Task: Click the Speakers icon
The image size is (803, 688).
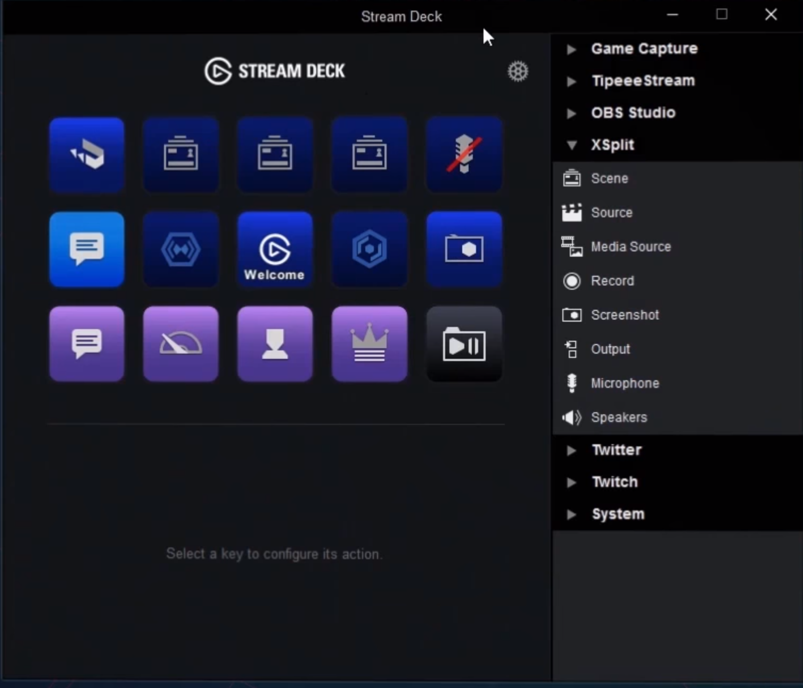Action: [572, 417]
